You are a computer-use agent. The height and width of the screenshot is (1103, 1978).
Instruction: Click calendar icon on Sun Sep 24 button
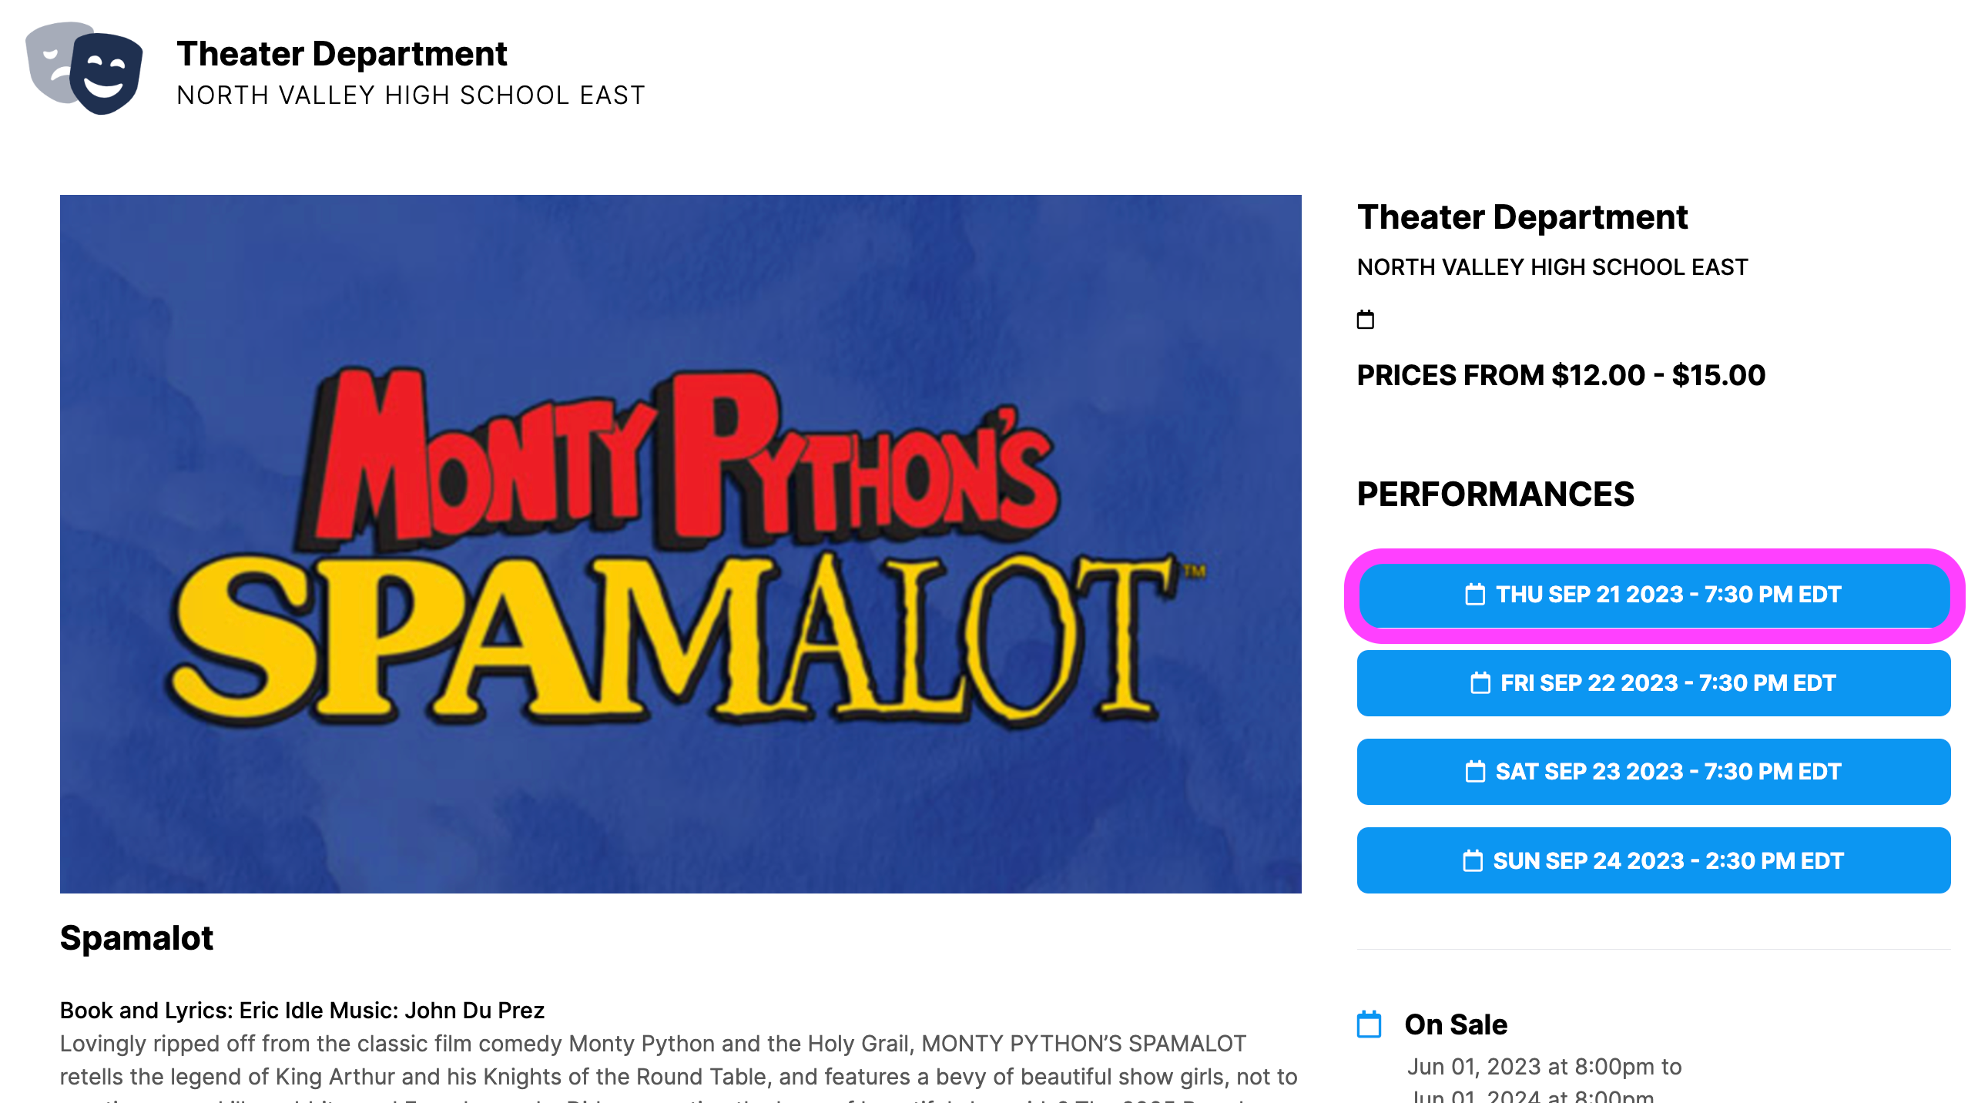click(1472, 861)
